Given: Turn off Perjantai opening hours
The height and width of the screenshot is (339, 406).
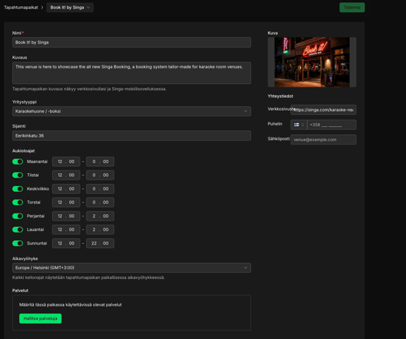Looking at the screenshot, I should point(18,216).
